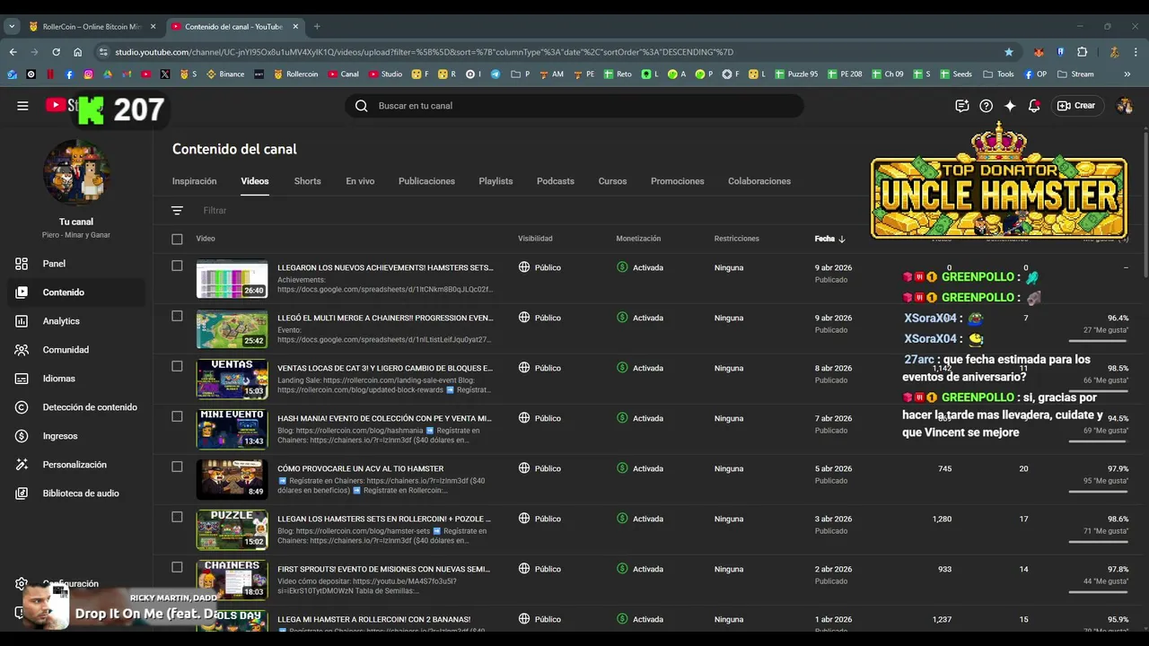Screen dimensions: 1149x646
Task: Click the Detección de contenido copyright icon
Action: click(x=22, y=407)
